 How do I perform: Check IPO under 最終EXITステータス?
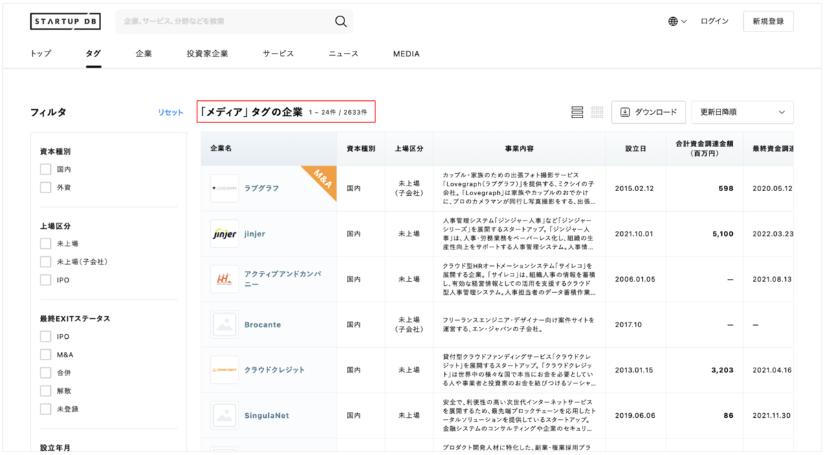pos(45,336)
